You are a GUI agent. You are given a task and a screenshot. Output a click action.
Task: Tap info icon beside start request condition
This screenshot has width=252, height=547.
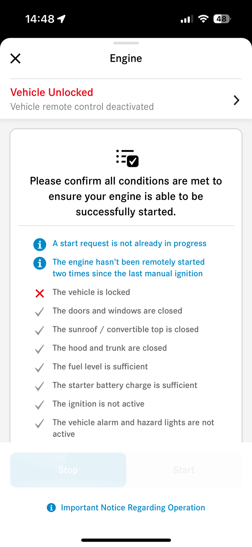pos(40,244)
